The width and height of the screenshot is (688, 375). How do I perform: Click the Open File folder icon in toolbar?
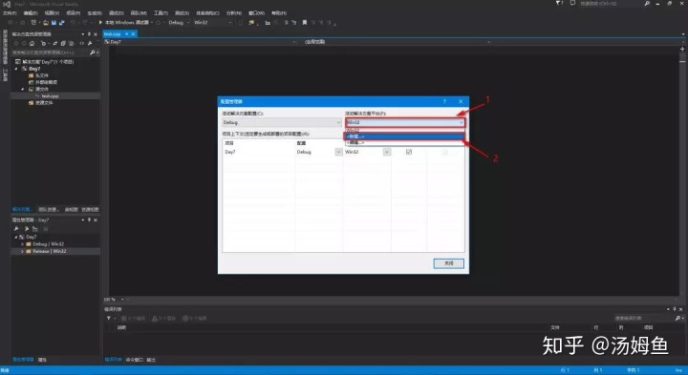[x=45, y=22]
